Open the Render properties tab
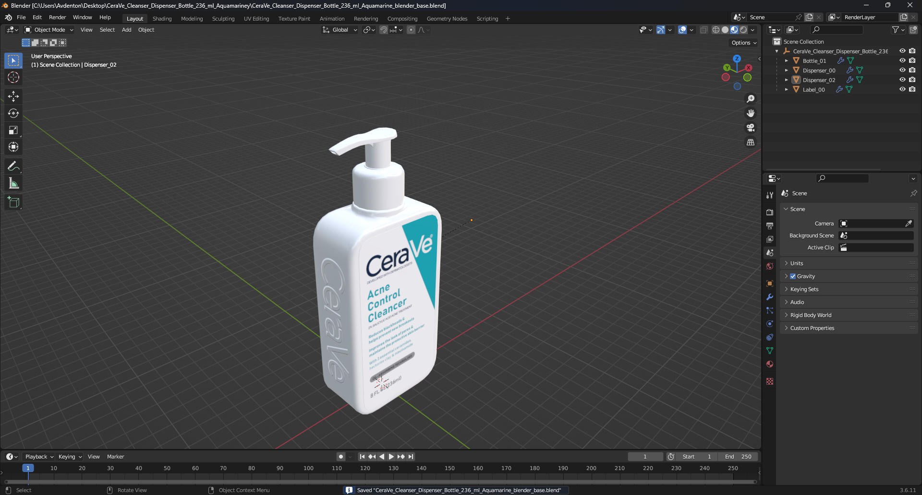This screenshot has width=922, height=495. [770, 212]
